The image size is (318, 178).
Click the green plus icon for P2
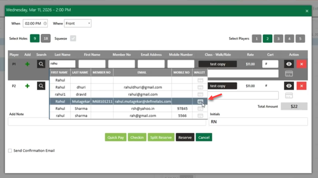coord(27,86)
